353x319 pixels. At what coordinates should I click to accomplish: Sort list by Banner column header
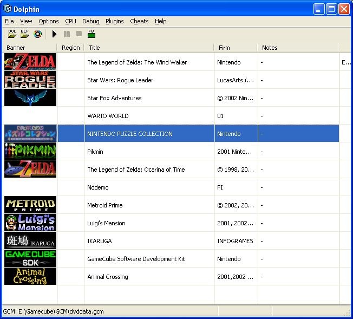(30, 48)
